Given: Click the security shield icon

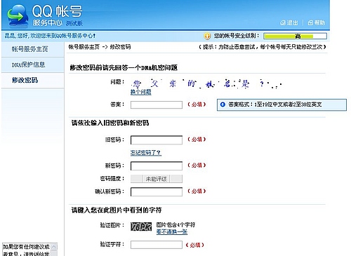Looking at the screenshot, I should [x=207, y=36].
